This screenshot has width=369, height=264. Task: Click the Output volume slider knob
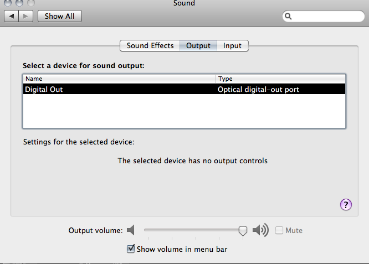tap(243, 231)
